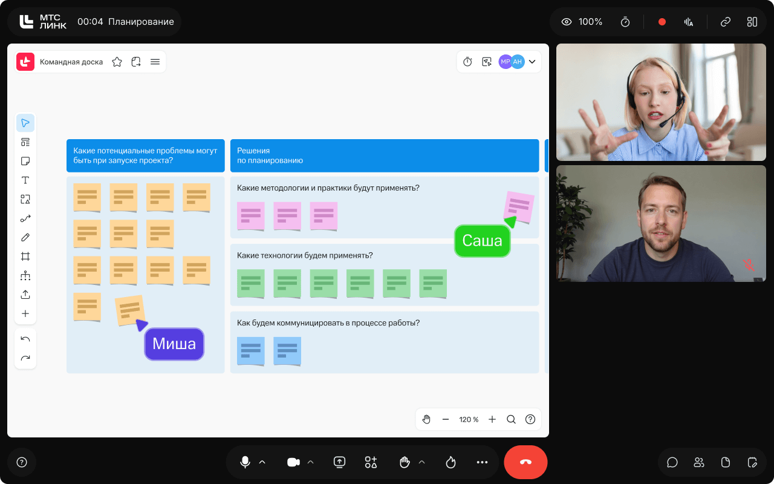Click the pink sticky note near Саша cursor
Screen dimensions: 774x484
(x=519, y=206)
